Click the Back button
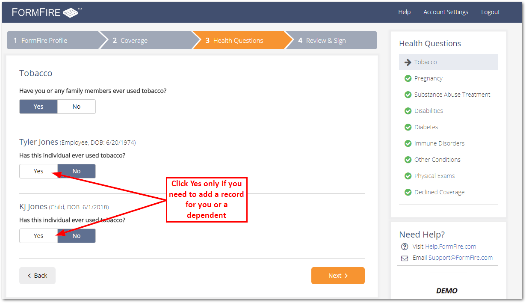The image size is (526, 303). point(37,276)
